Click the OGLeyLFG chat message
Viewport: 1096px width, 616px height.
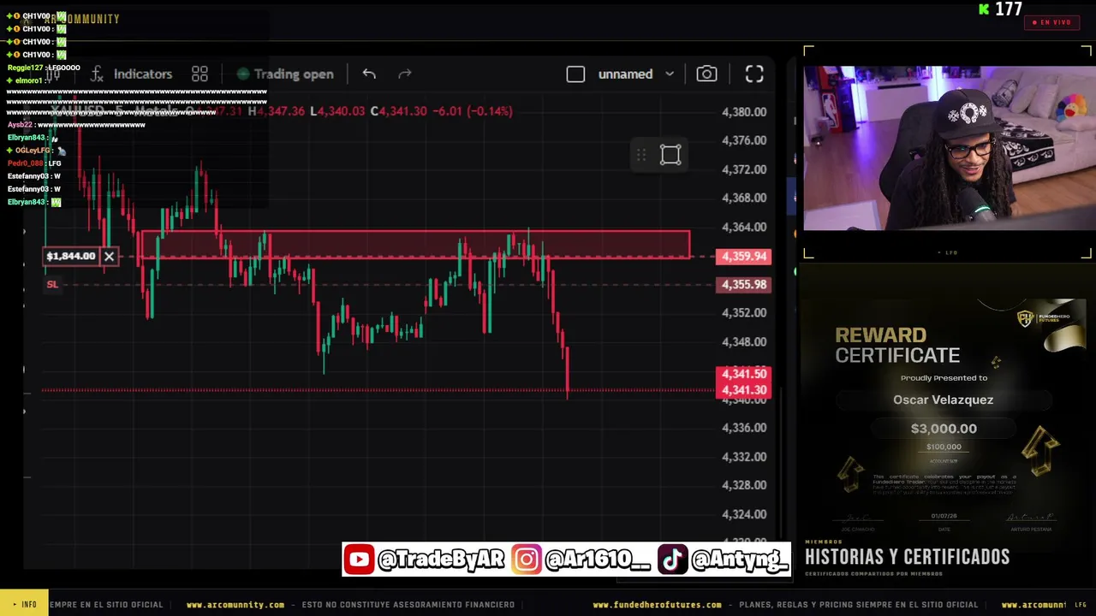pos(37,151)
